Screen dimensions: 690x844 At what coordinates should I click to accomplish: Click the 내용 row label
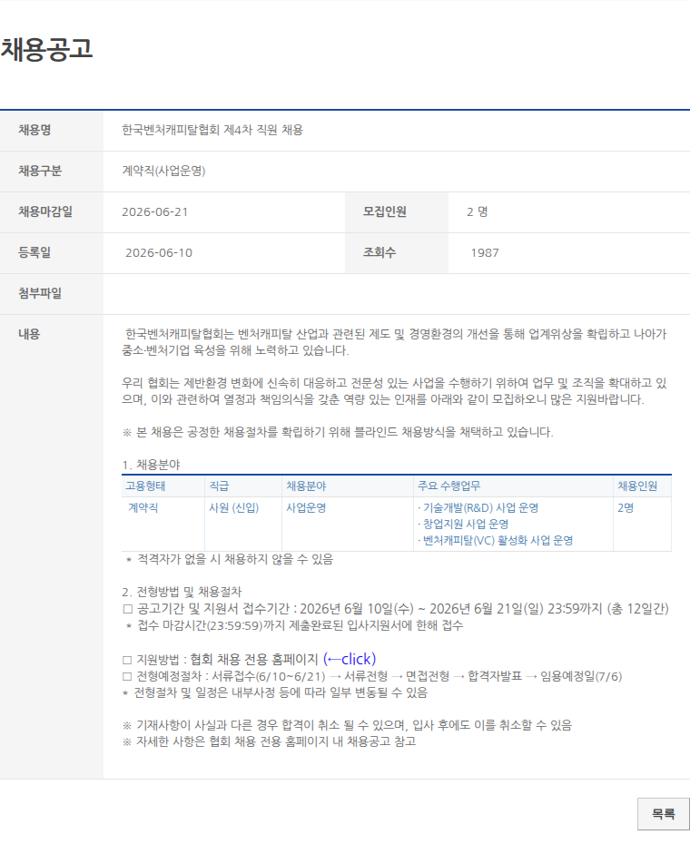click(29, 334)
